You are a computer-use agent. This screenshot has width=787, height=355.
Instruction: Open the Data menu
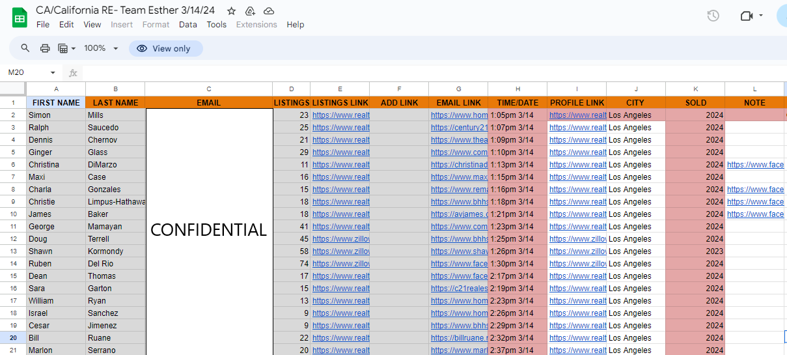[187, 25]
